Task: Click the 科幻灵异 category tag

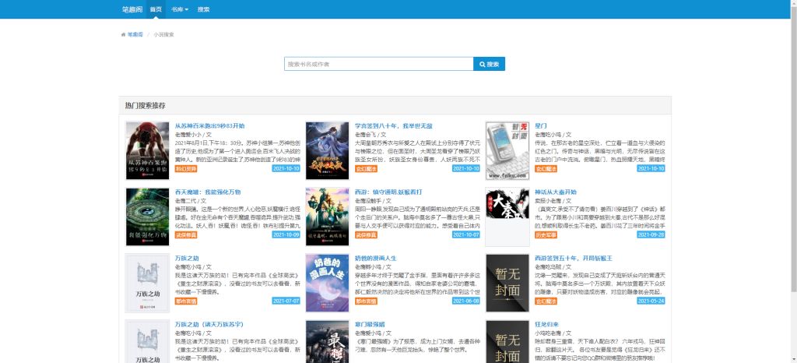Action: (x=186, y=168)
